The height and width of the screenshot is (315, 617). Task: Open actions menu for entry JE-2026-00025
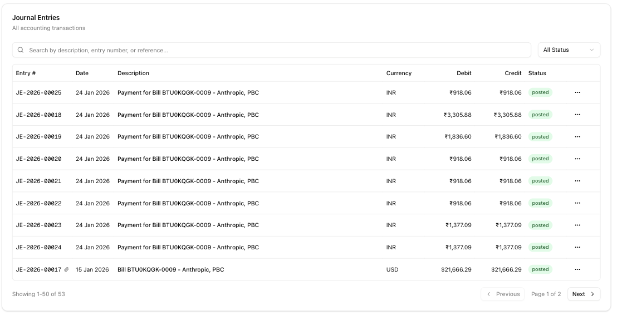click(x=577, y=92)
